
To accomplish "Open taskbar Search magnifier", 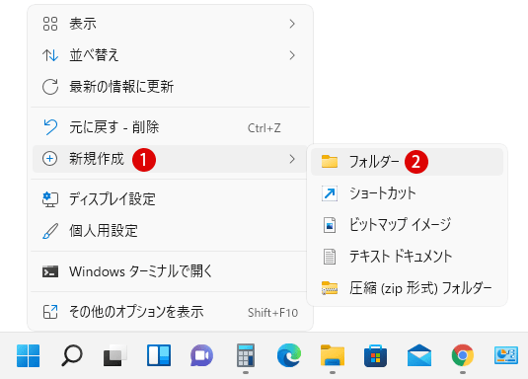I will coord(72,355).
